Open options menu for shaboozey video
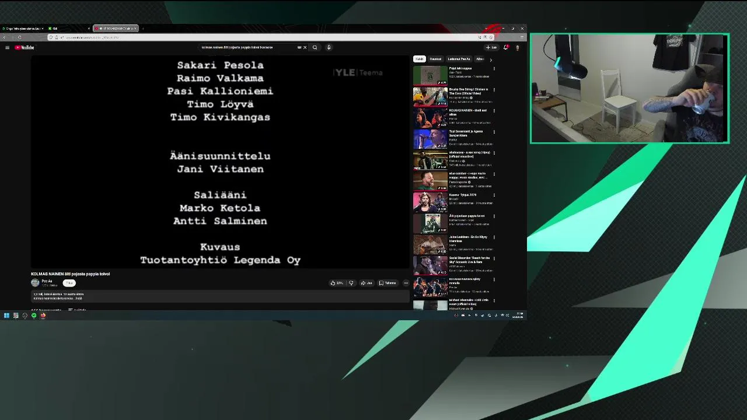 click(x=494, y=153)
